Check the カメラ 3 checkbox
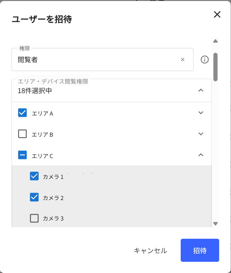231x273 pixels. point(34,218)
